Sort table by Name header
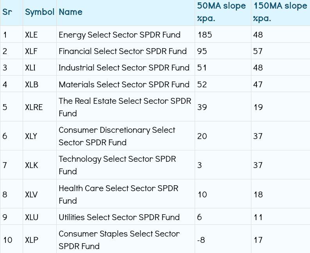310x253 pixels. tap(71, 12)
